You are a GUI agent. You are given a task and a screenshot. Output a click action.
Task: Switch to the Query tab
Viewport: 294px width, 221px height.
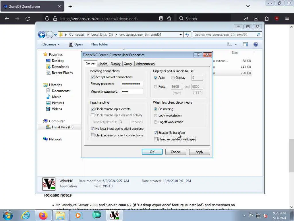(x=128, y=64)
